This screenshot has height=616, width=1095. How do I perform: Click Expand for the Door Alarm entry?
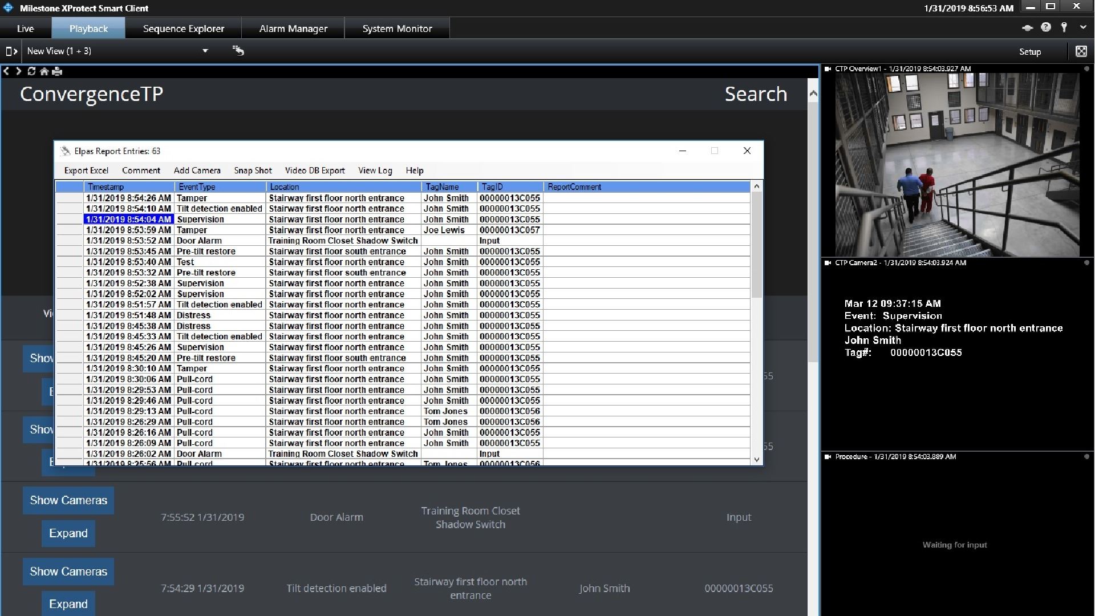click(x=68, y=533)
